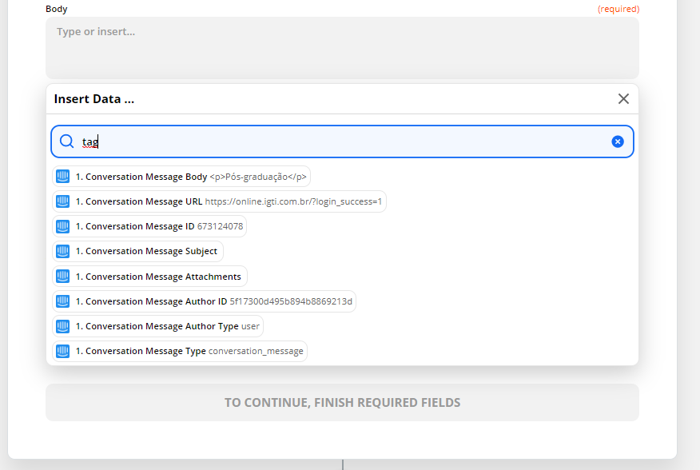Screen dimensions: 700x470
Task: Insert Conversation Message ID 673124078
Action: (149, 226)
